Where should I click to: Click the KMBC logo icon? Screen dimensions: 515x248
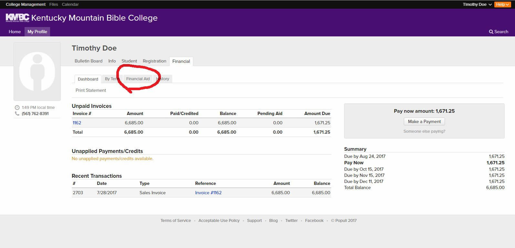(17, 18)
